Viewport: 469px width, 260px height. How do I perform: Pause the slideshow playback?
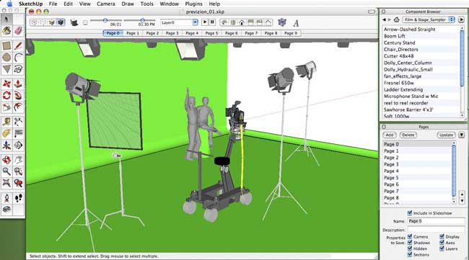tap(212, 22)
